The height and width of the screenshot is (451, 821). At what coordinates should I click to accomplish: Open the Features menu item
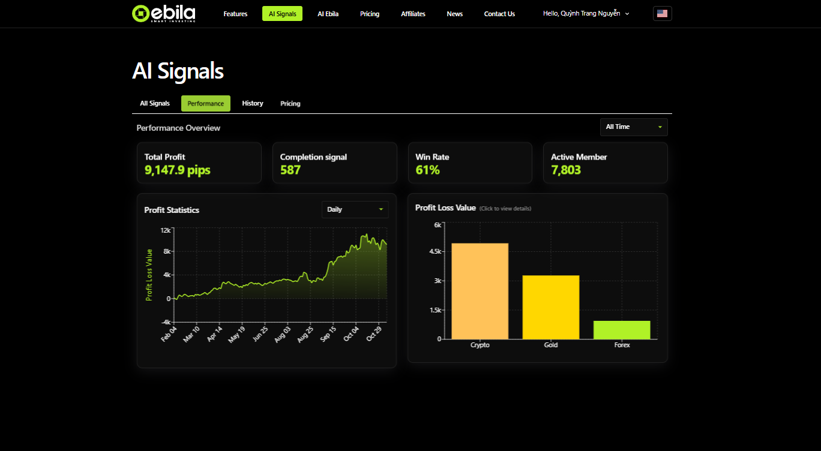(235, 14)
